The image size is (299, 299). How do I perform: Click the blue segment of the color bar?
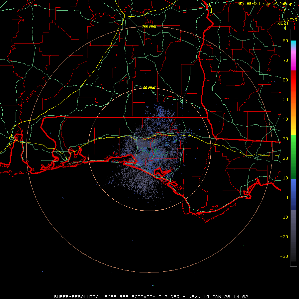[x=293, y=194]
